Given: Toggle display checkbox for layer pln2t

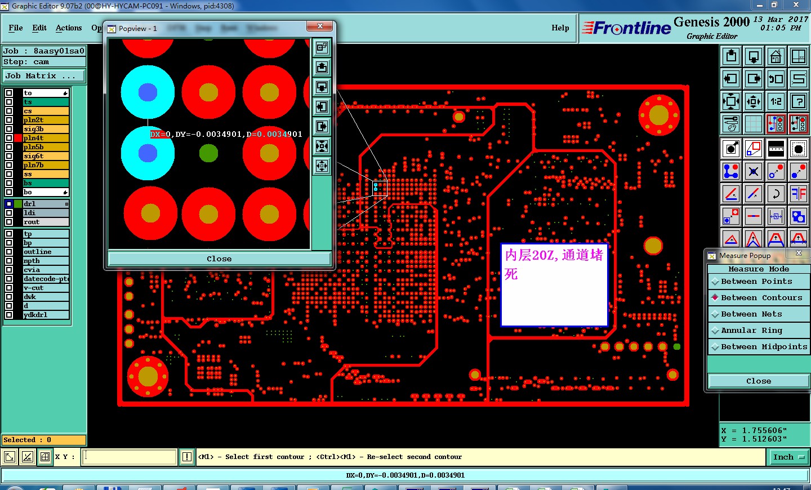Looking at the screenshot, I should [x=8, y=120].
